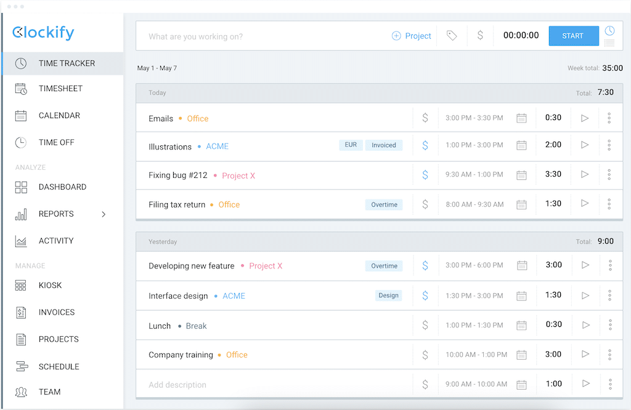This screenshot has width=631, height=410.
Task: Resume the Lunch entry with play icon
Action: pyautogui.click(x=585, y=325)
